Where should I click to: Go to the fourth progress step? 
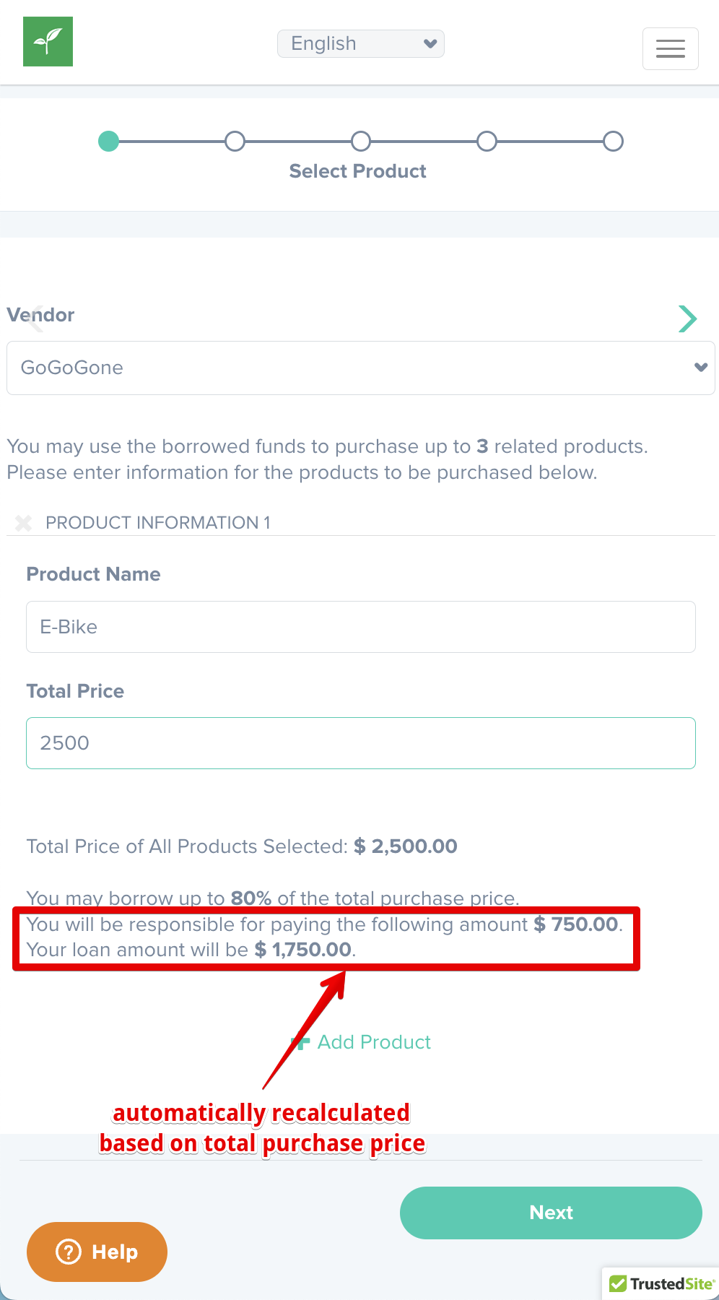click(487, 141)
